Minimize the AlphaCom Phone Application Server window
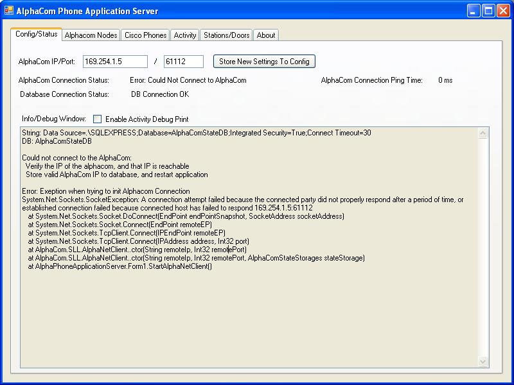 [474, 11]
